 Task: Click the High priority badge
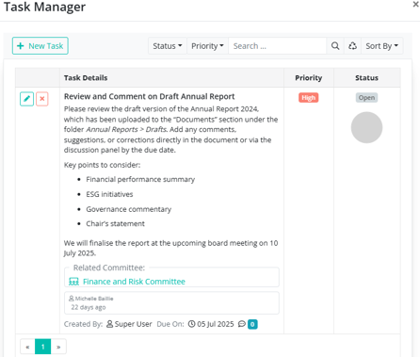pos(308,98)
